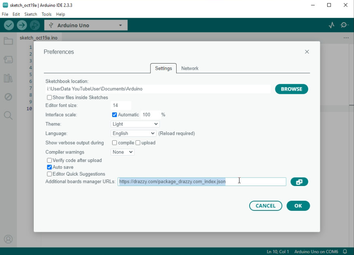Click the Preferences dialog title

pyautogui.click(x=59, y=52)
